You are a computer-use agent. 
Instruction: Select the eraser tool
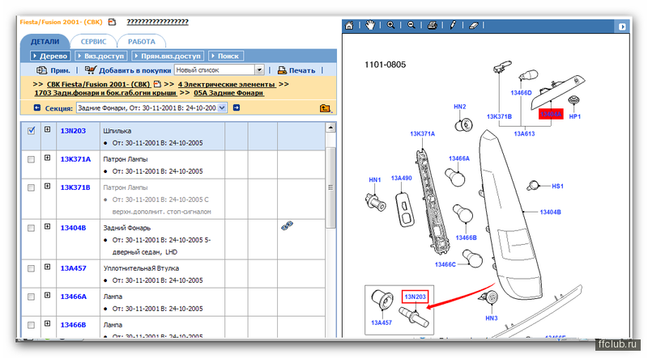[x=474, y=26]
